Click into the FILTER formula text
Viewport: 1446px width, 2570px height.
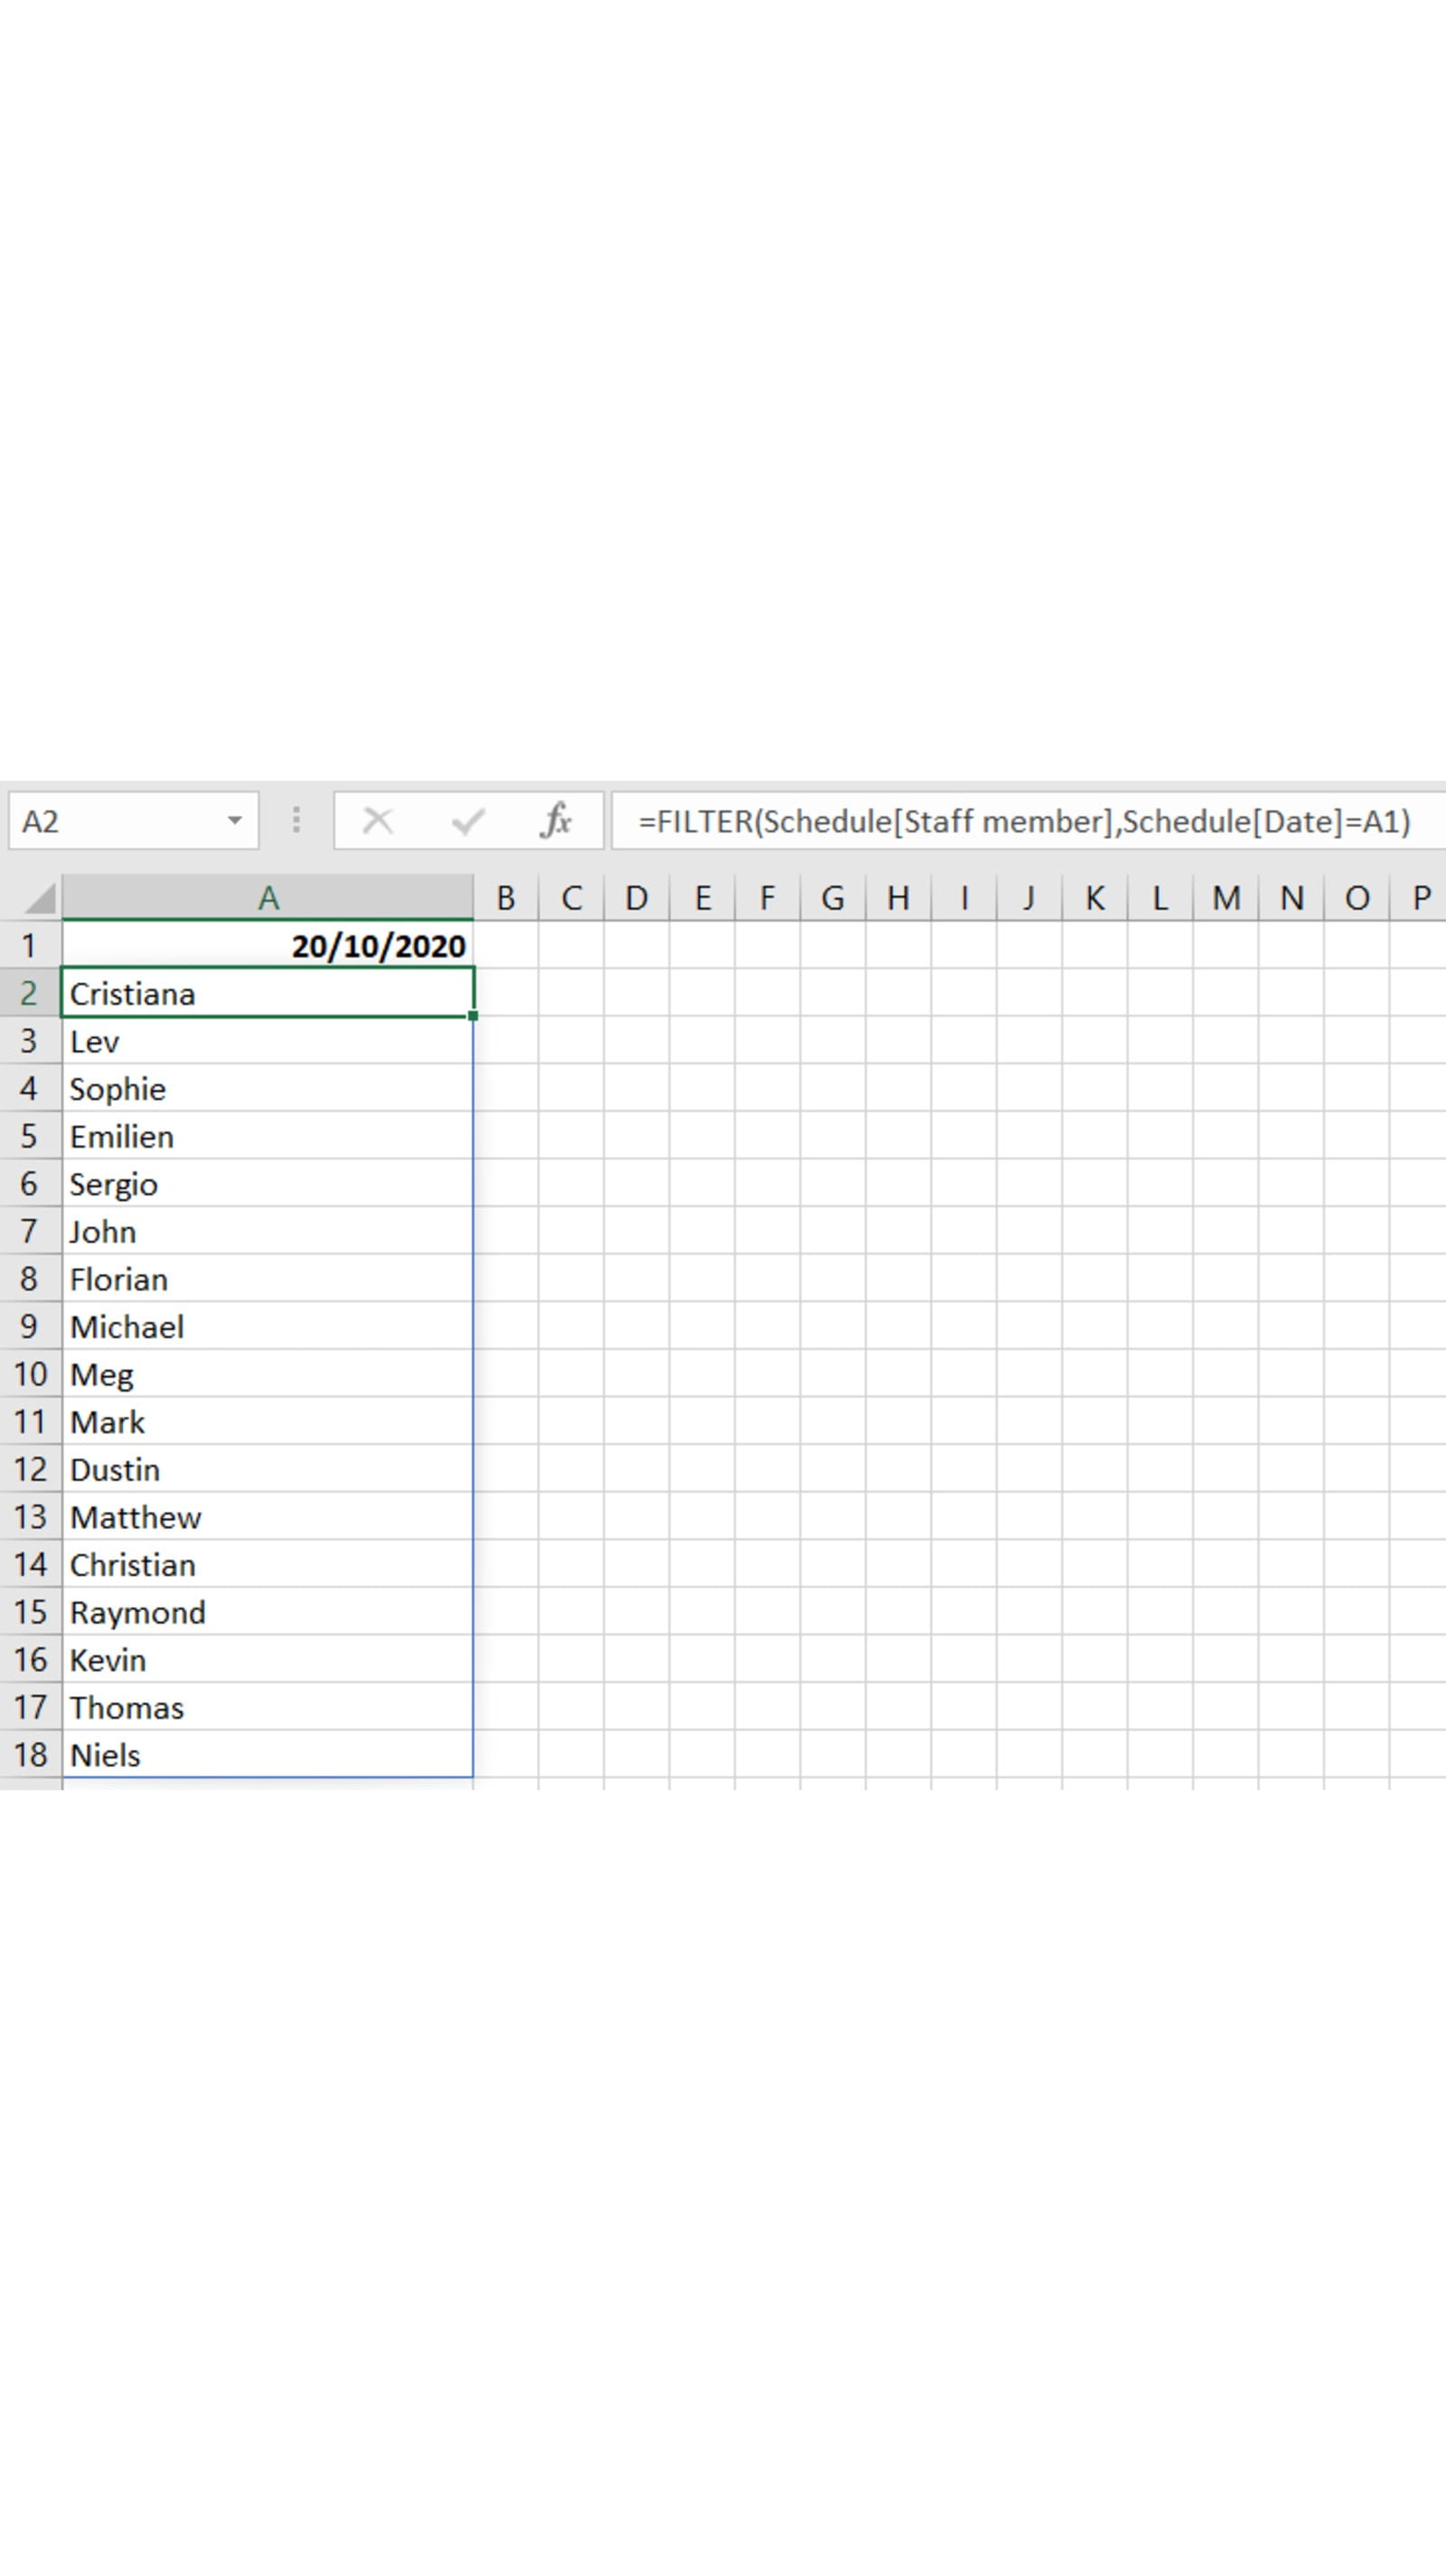coord(1023,821)
